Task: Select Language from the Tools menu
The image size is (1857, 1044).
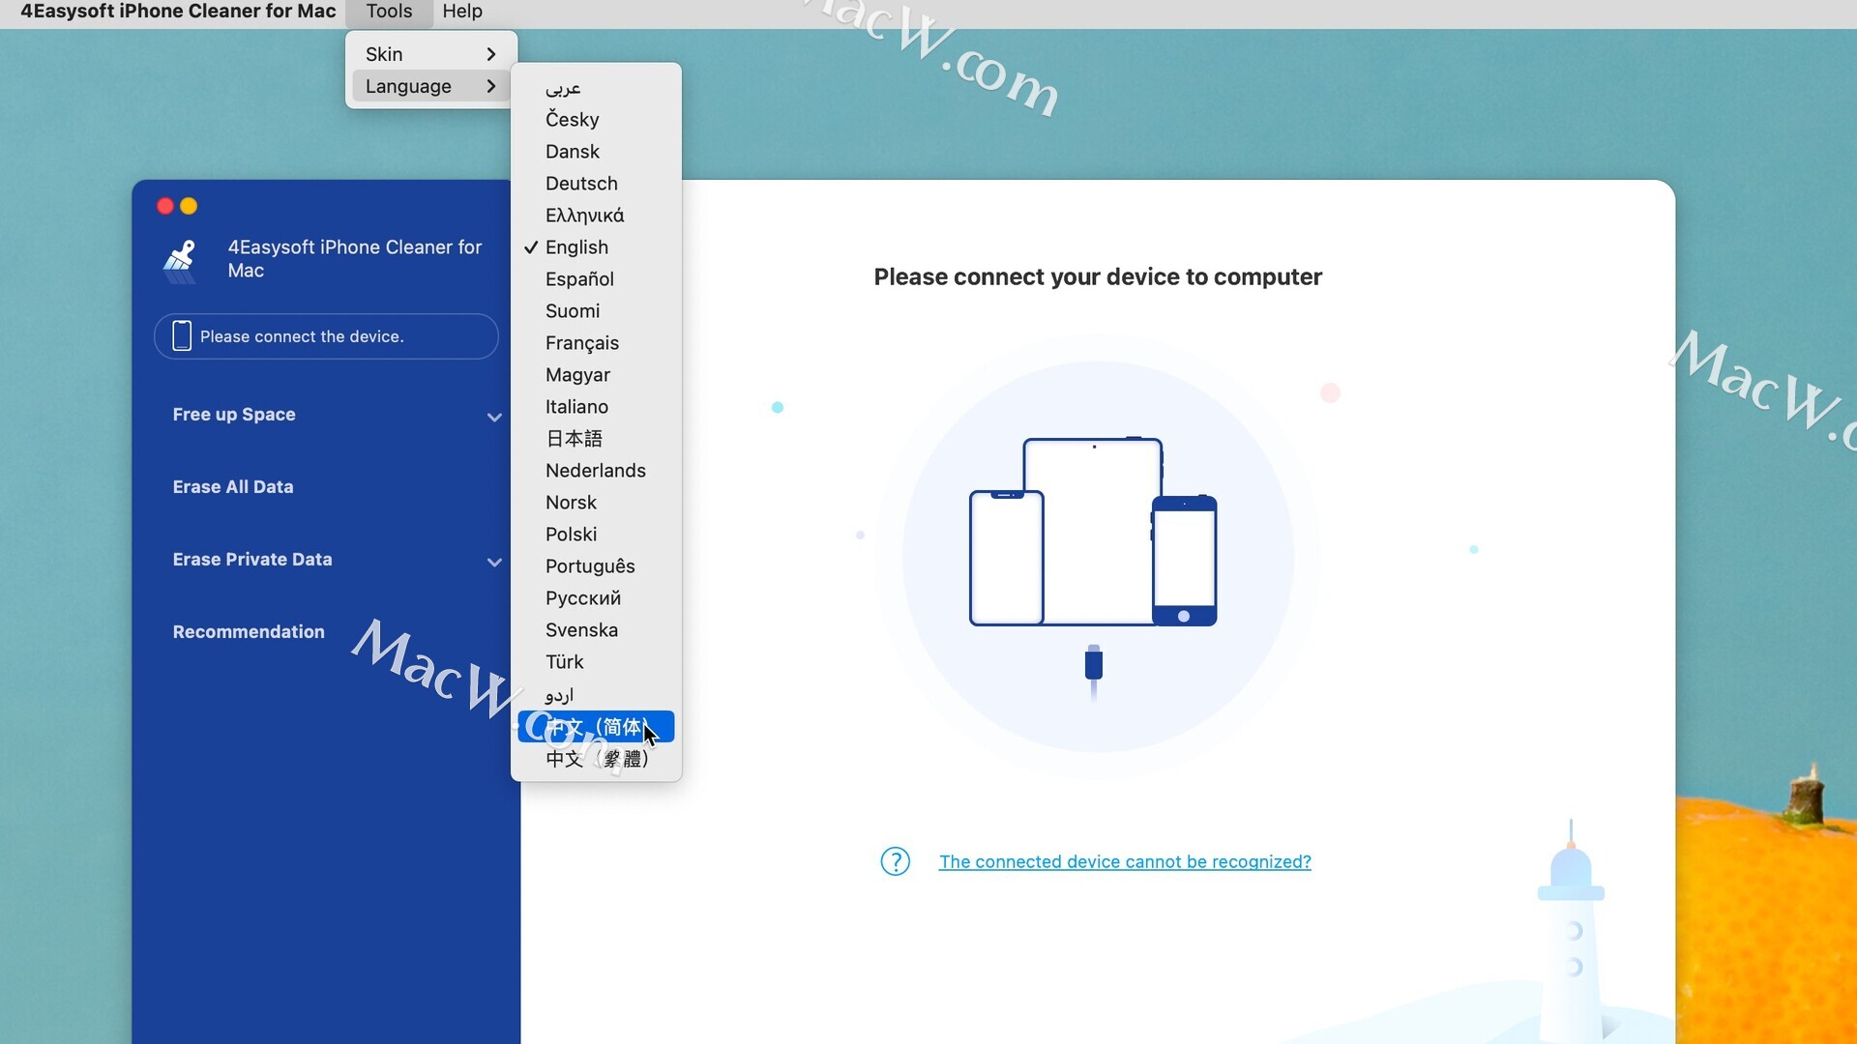Action: 431,86
